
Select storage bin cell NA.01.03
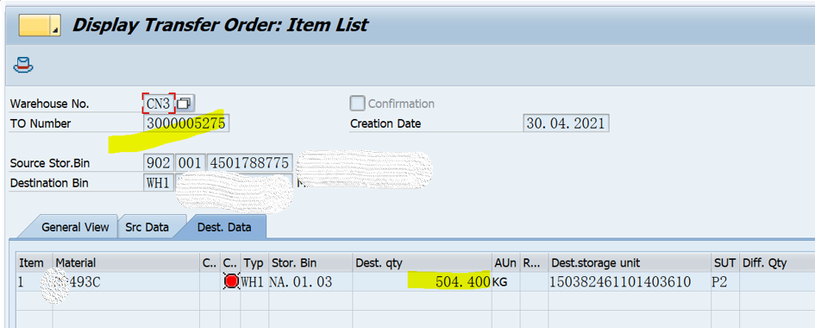click(310, 281)
